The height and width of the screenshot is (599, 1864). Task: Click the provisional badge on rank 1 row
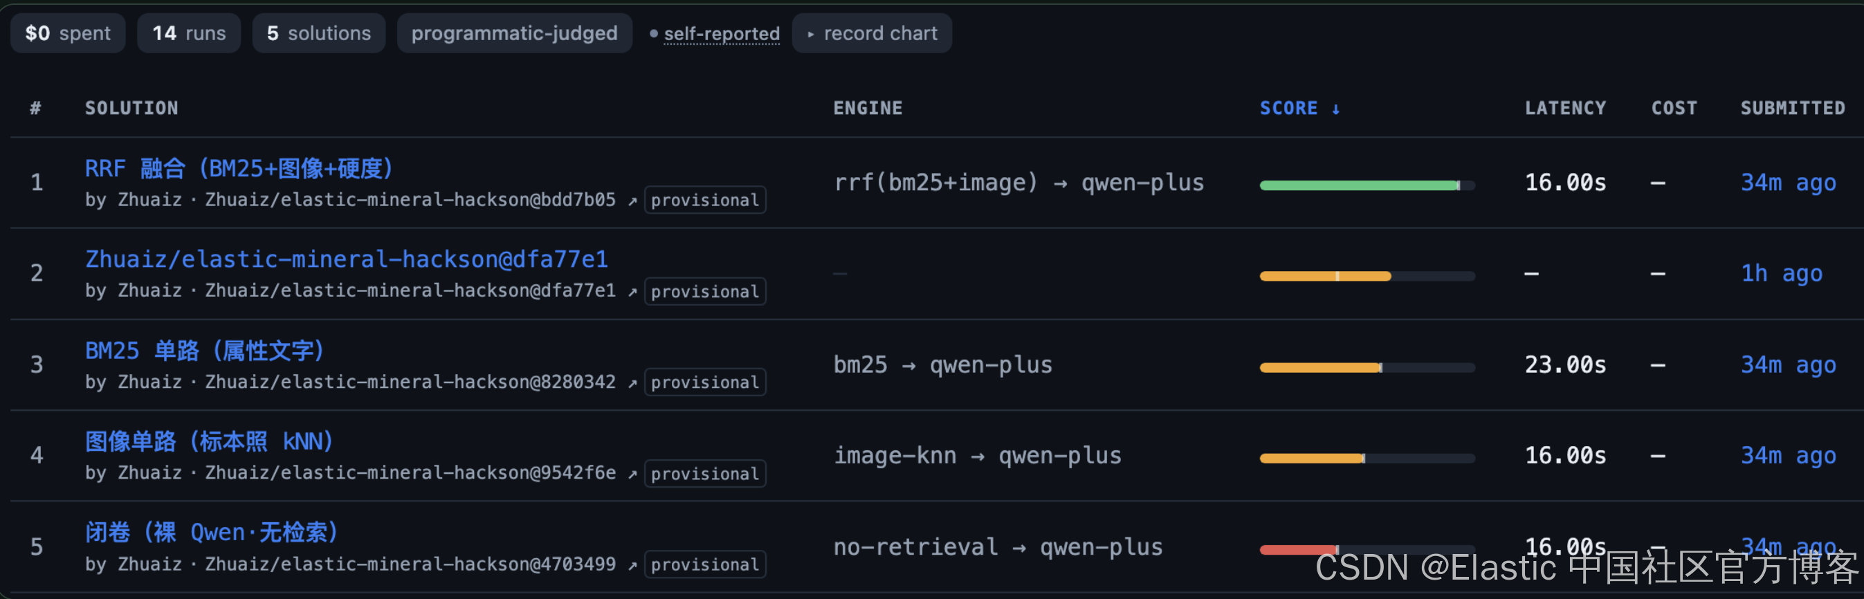(x=705, y=201)
